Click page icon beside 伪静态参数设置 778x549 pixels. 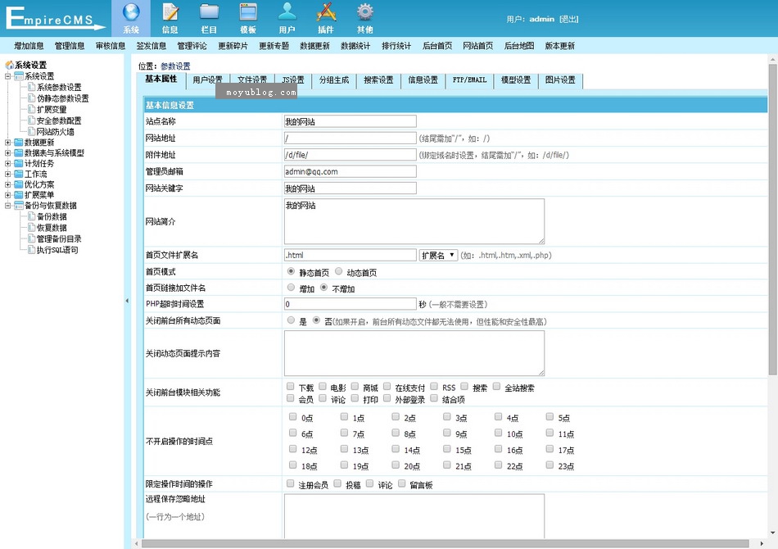(x=32, y=98)
